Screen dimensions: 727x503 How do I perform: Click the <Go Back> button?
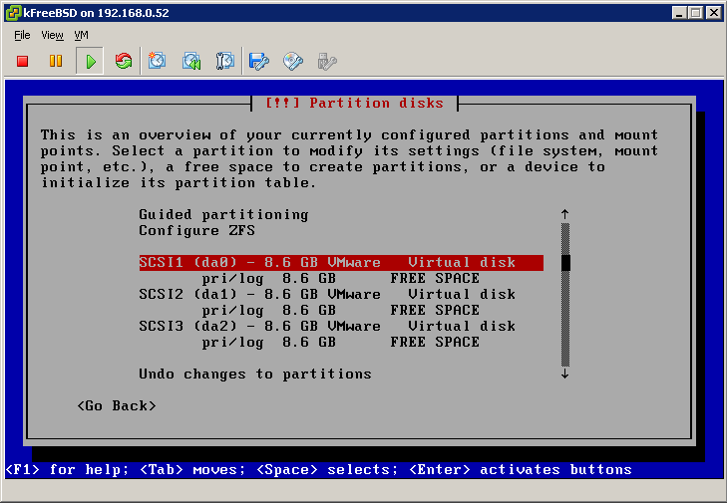(117, 405)
